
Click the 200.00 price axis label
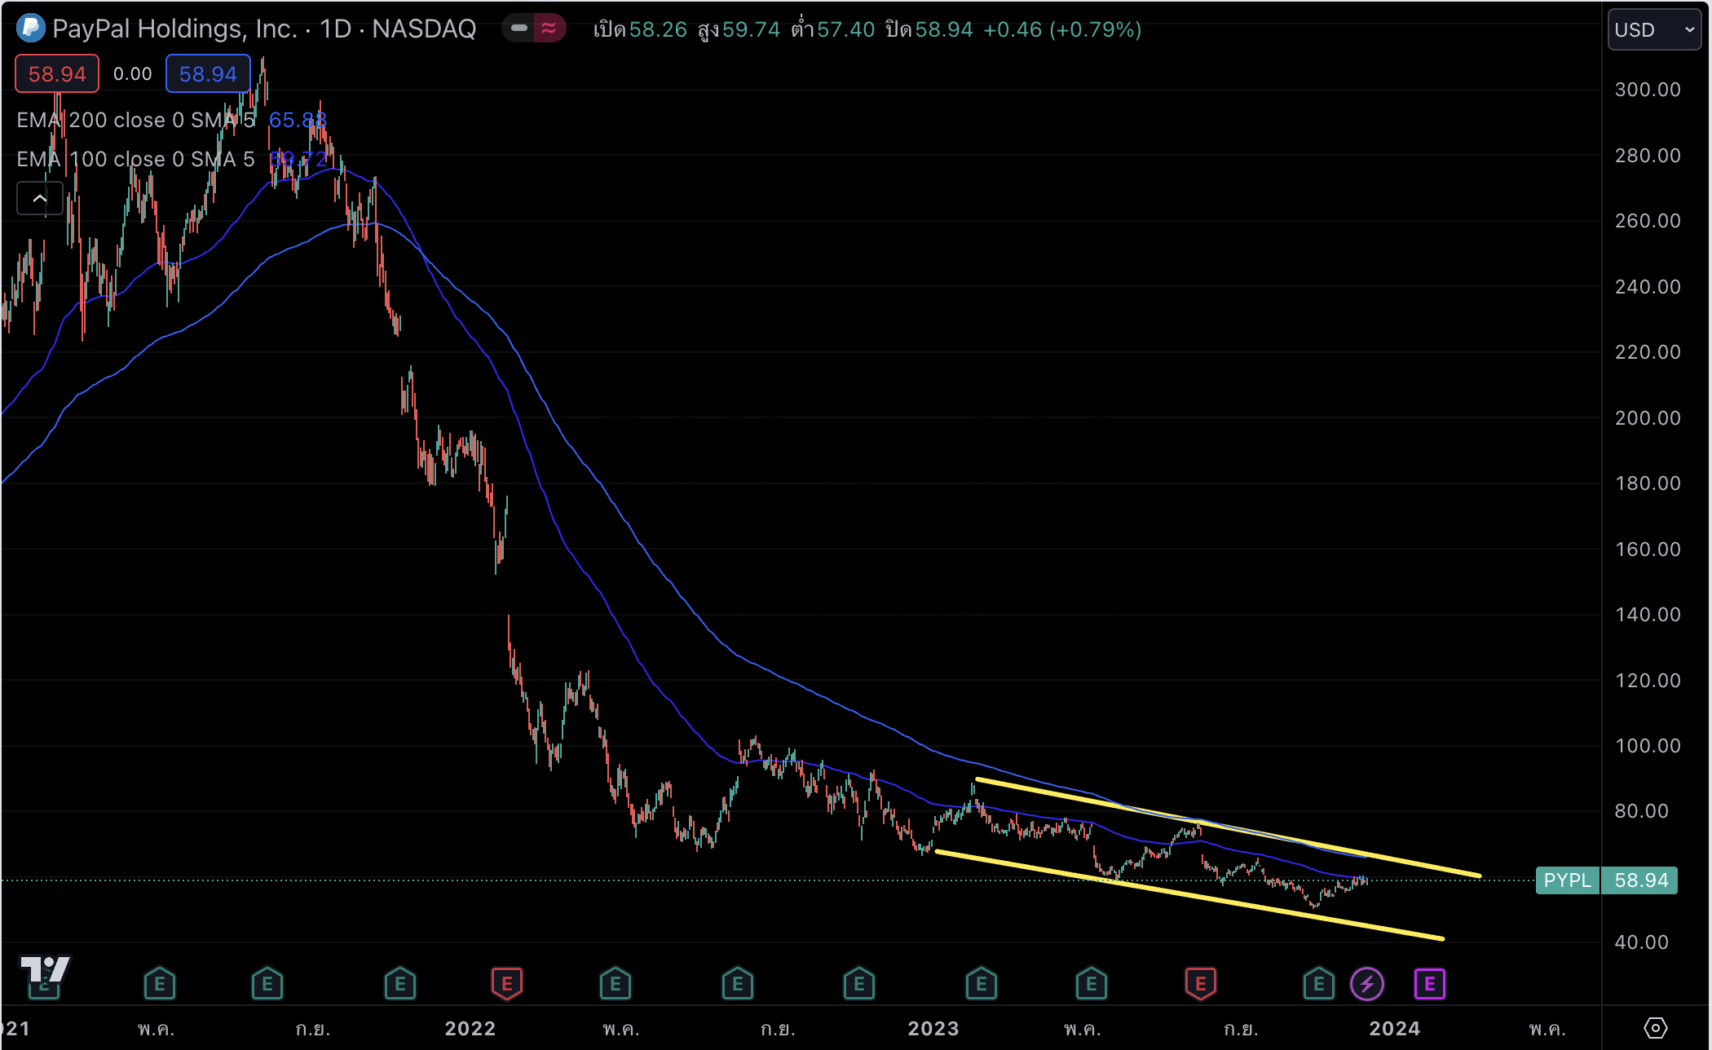1648,418
